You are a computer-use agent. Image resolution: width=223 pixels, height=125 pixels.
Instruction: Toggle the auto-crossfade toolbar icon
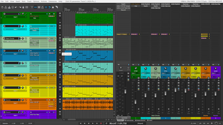tap(32, 7)
